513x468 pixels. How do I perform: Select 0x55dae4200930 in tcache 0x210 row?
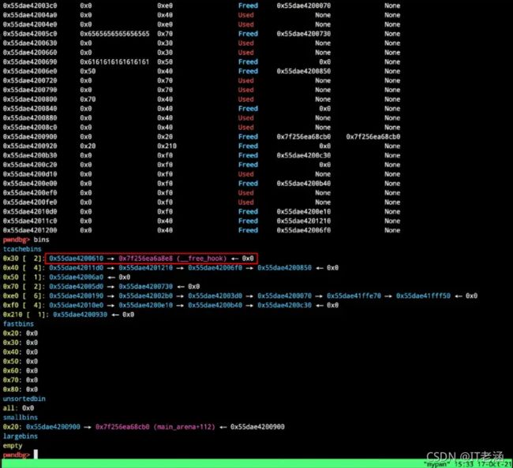click(81, 314)
